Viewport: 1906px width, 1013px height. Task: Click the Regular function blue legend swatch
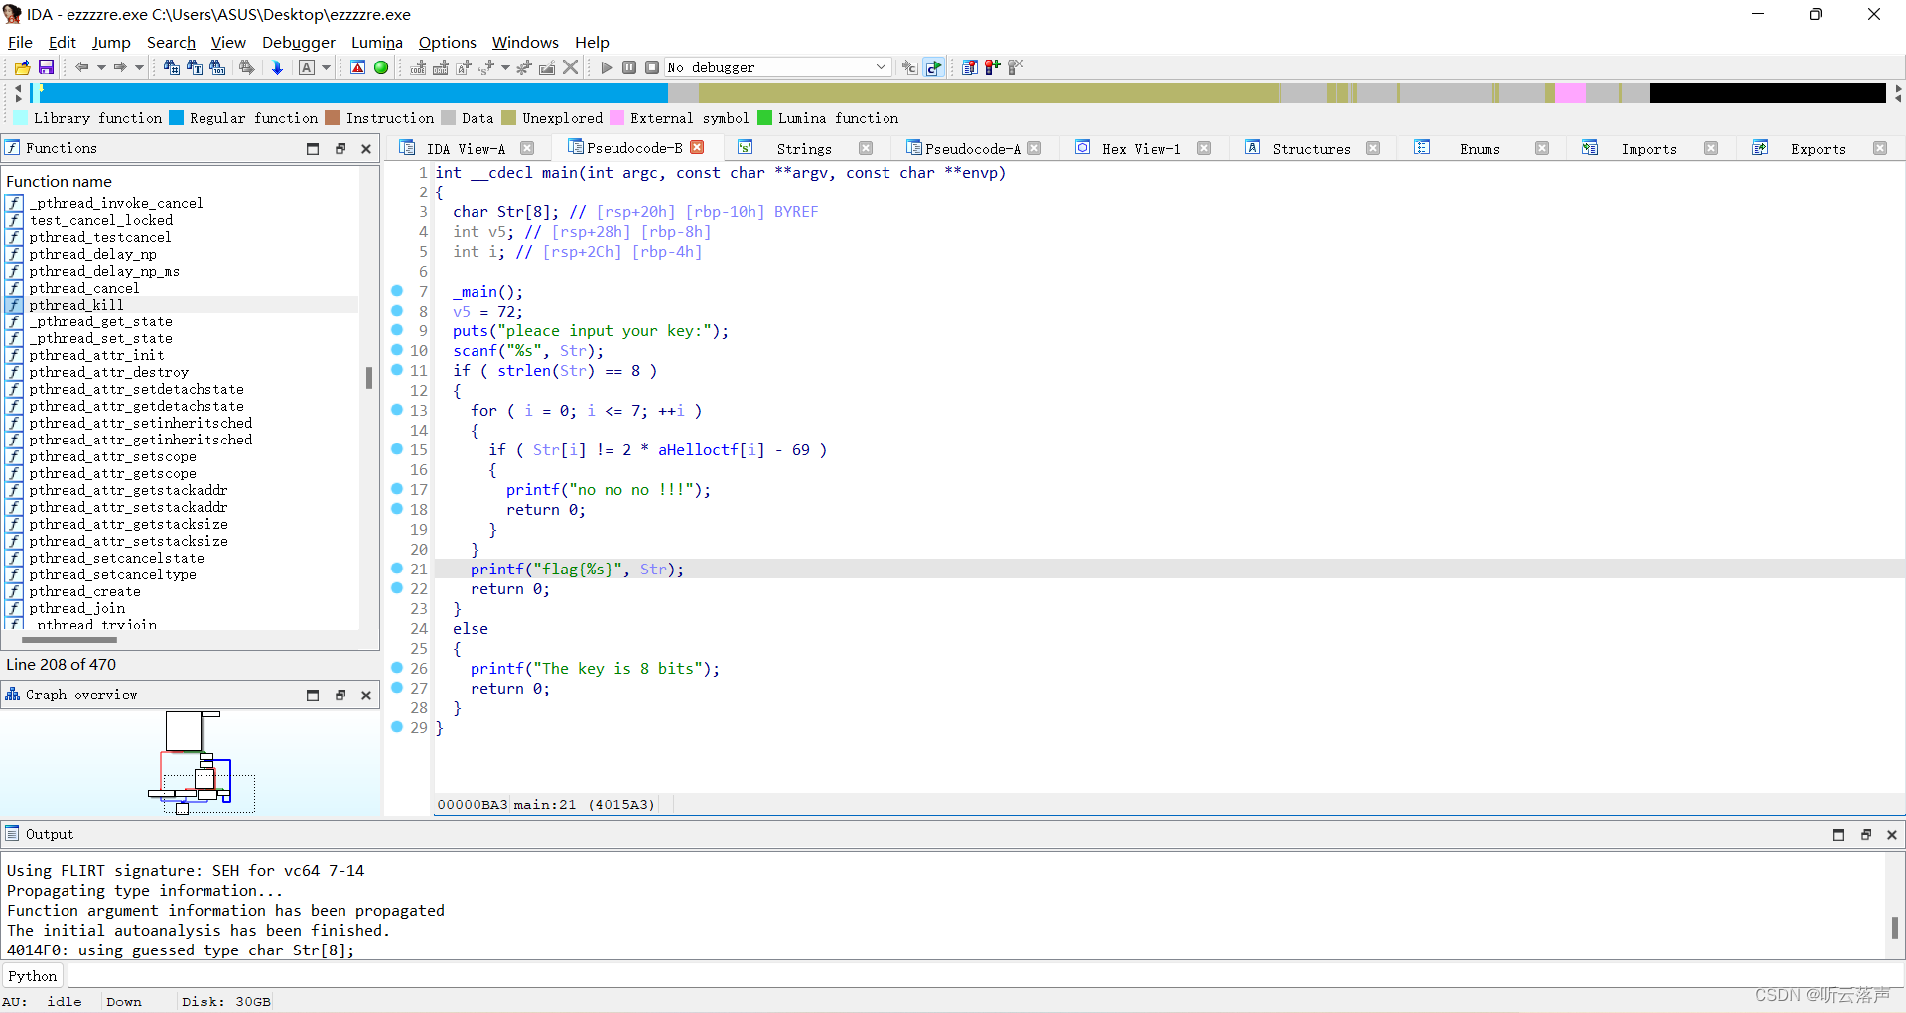click(176, 117)
